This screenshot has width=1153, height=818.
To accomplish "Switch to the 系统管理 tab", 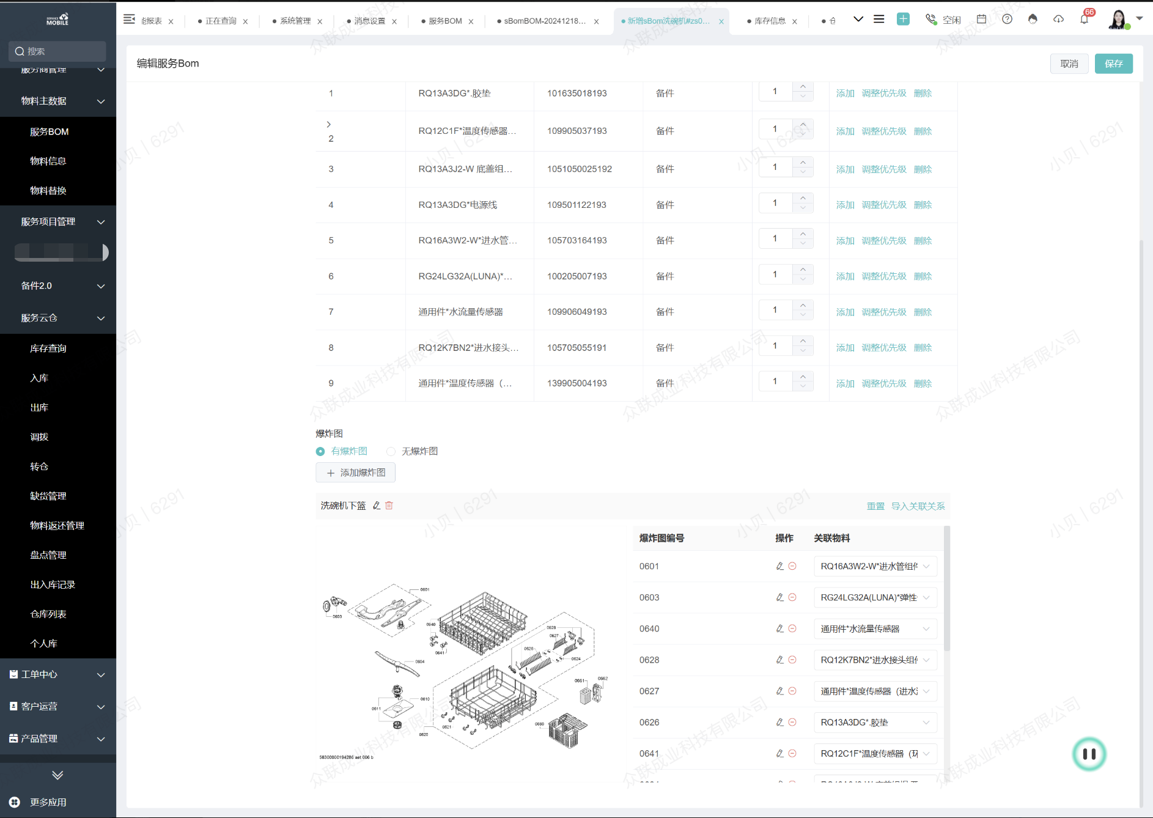I will point(295,21).
